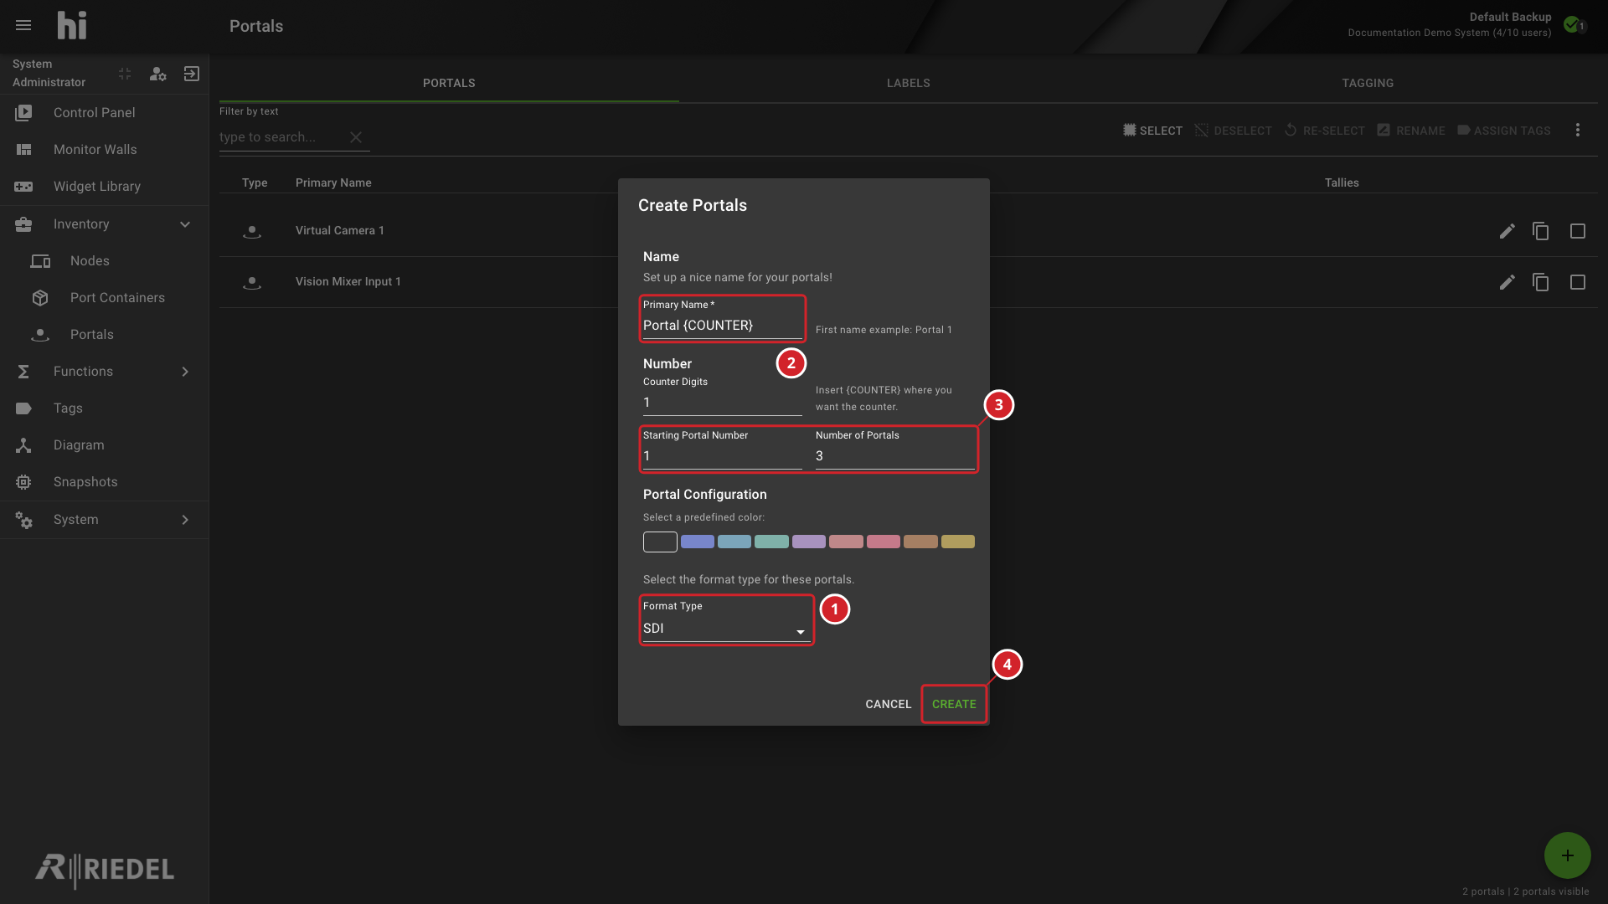Screen dimensions: 1608x904
Task: Click the hi logo icon
Action: coord(72,25)
